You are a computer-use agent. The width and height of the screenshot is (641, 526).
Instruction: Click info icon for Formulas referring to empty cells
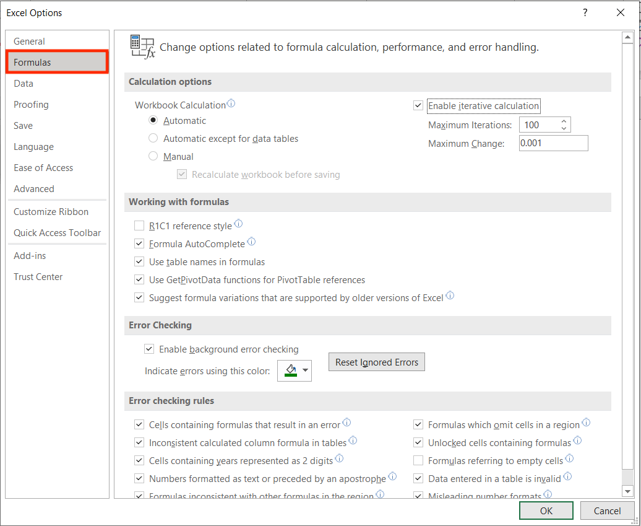569,458
